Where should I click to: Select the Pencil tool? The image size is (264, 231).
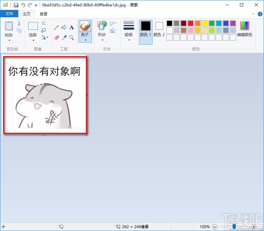click(x=56, y=27)
